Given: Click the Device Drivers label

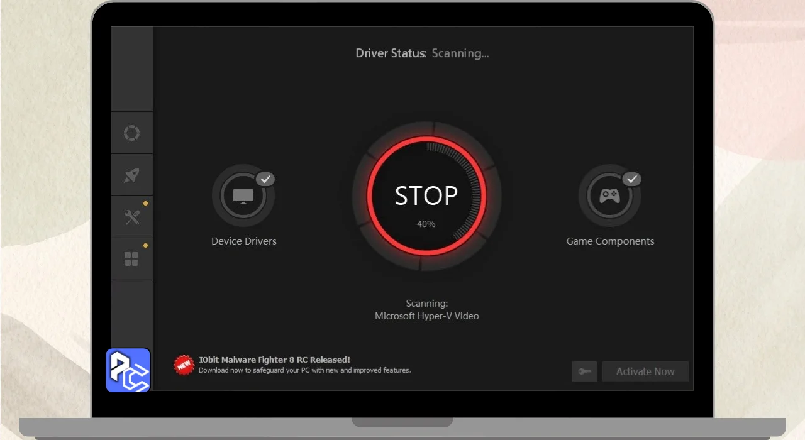Looking at the screenshot, I should pyautogui.click(x=244, y=241).
